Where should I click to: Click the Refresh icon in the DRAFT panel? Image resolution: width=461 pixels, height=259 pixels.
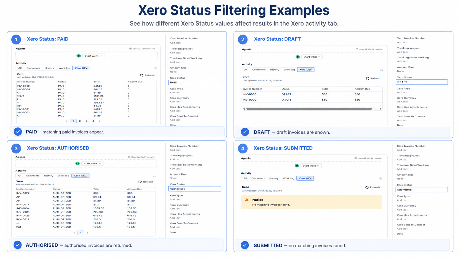coord(368,78)
